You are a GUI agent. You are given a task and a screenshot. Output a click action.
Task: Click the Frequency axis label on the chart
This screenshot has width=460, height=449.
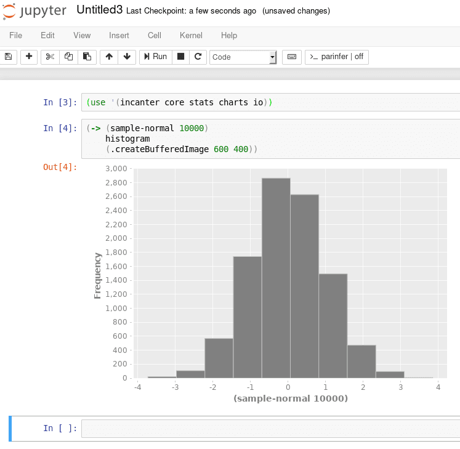click(x=97, y=275)
